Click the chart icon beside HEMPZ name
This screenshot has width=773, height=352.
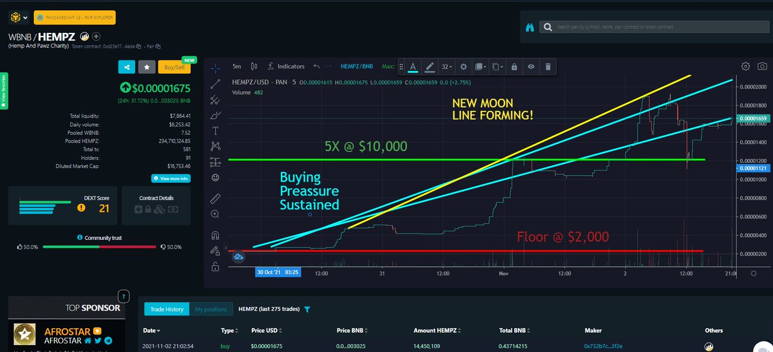coord(84,37)
